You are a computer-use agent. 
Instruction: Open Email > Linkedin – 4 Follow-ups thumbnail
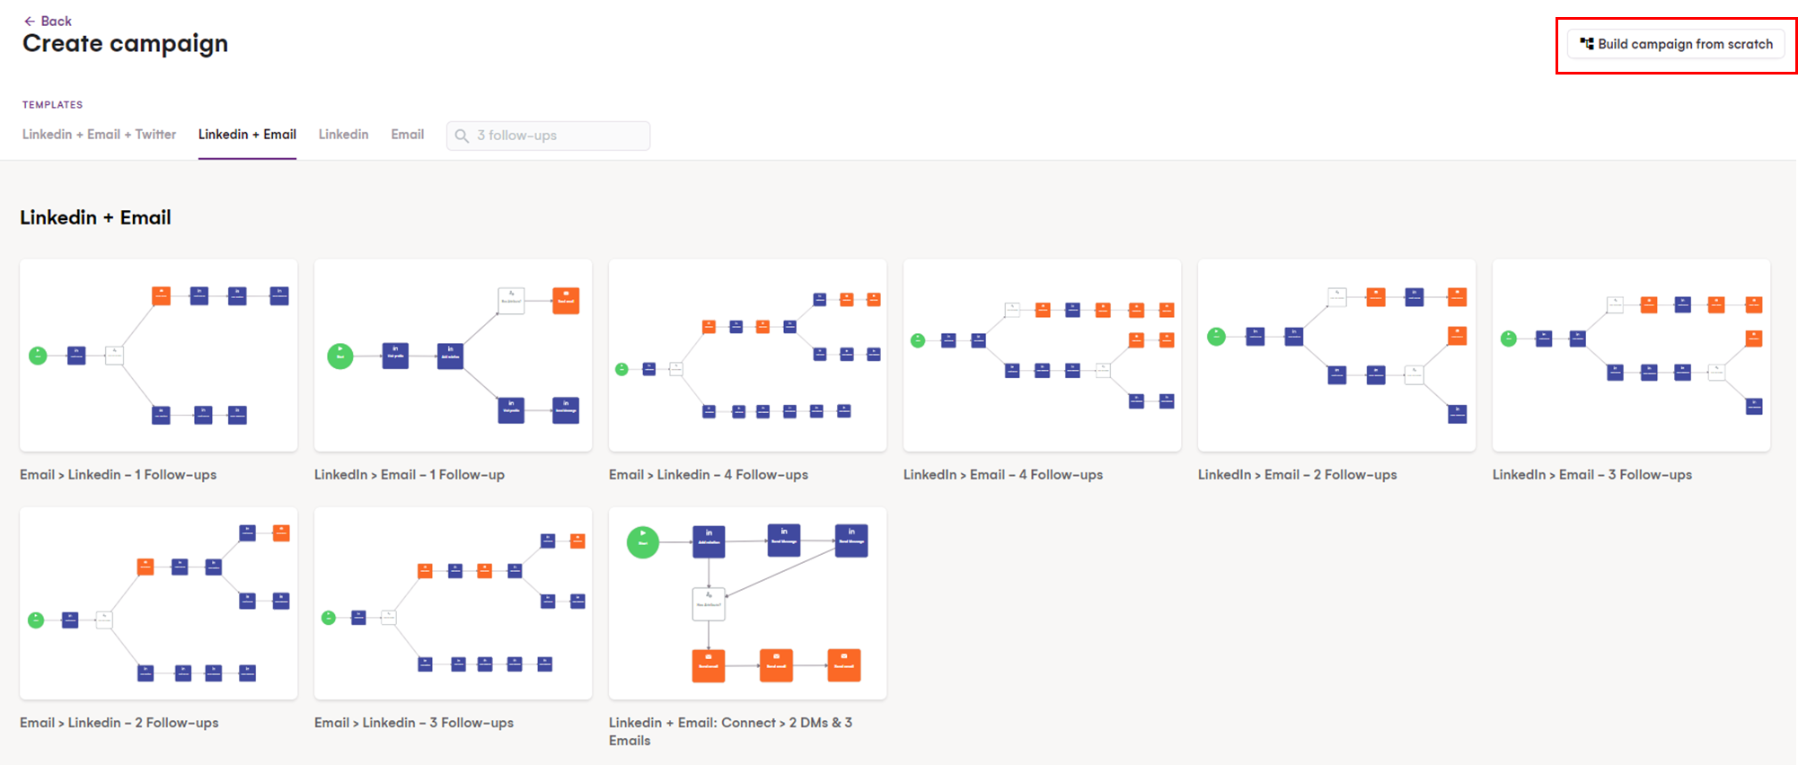click(x=748, y=356)
